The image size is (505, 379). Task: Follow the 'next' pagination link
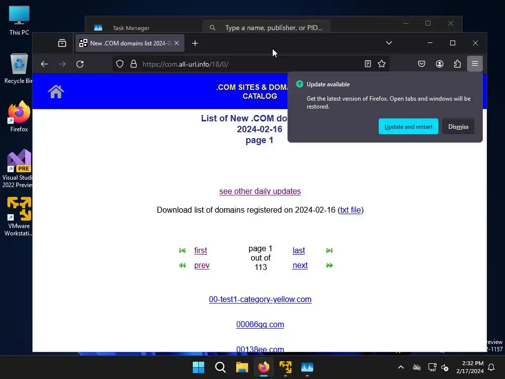pos(300,265)
